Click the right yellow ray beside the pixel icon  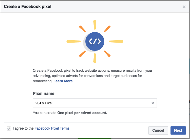point(116,41)
